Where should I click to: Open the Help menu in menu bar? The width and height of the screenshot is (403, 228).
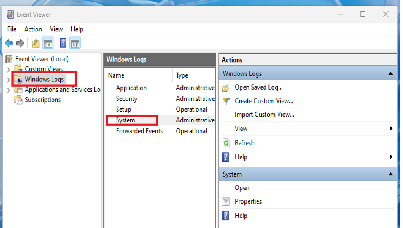tap(77, 29)
